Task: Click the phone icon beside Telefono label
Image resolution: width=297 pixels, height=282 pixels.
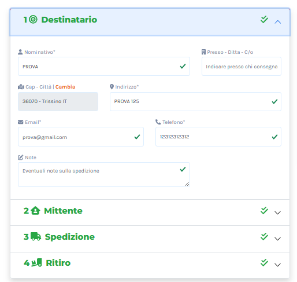Action: [x=158, y=122]
